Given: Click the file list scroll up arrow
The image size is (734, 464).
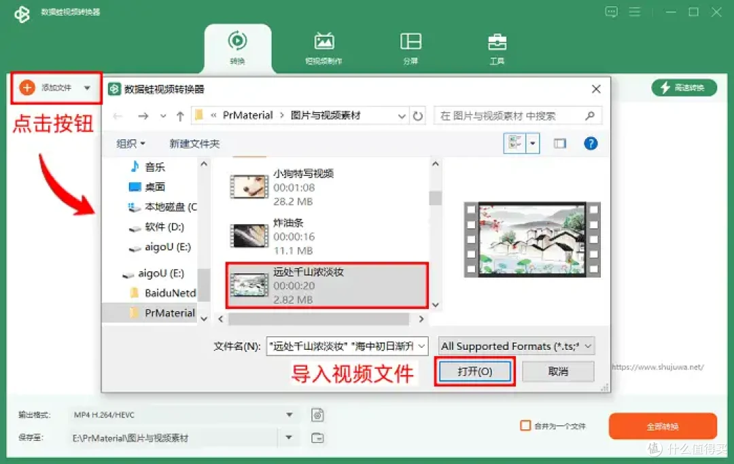Looking at the screenshot, I should pos(436,164).
